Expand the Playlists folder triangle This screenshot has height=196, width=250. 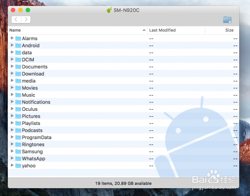pos(12,123)
